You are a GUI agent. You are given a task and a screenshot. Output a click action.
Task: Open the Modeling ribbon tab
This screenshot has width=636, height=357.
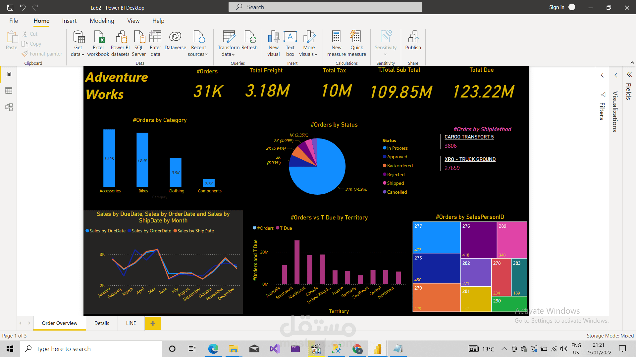point(102,21)
